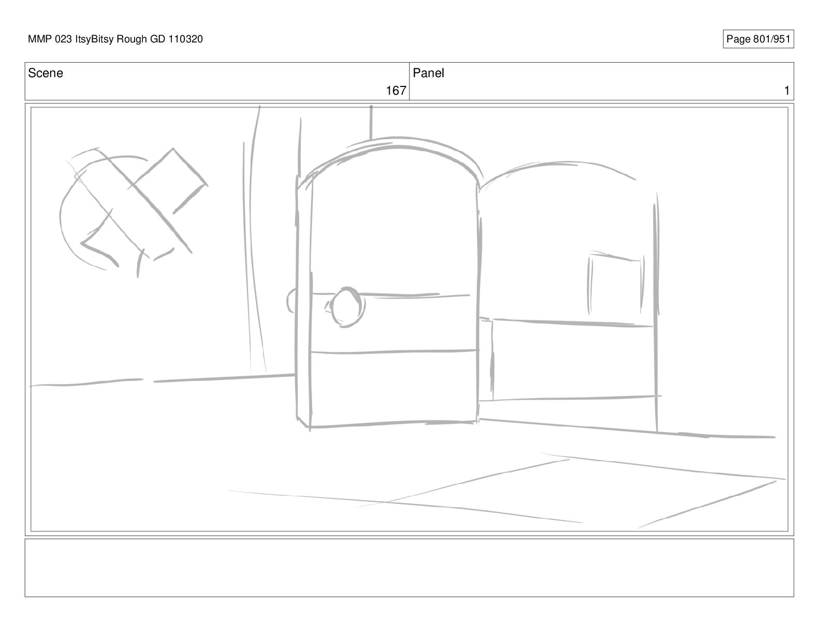This screenshot has width=819, height=634.
Task: Click the 'Panel' label
Action: [429, 73]
